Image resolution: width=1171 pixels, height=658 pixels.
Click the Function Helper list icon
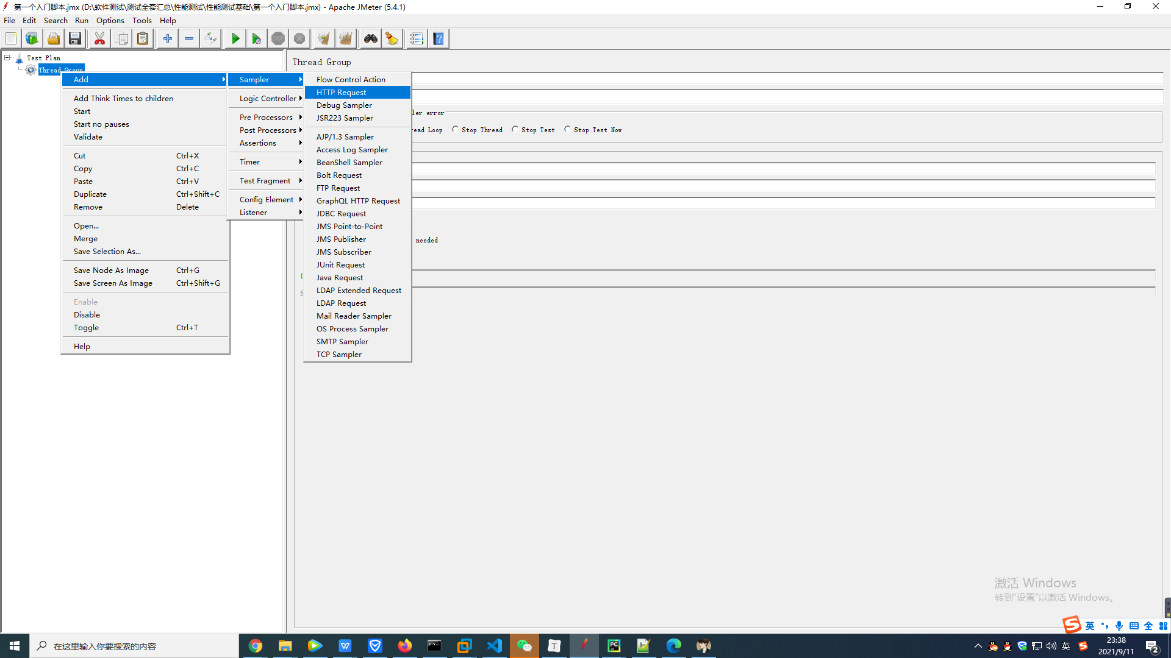(417, 39)
